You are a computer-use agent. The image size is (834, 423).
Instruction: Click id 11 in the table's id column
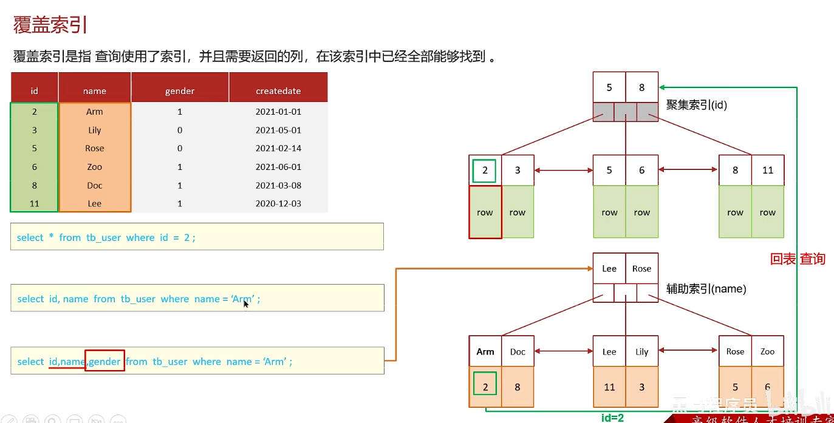coord(35,203)
